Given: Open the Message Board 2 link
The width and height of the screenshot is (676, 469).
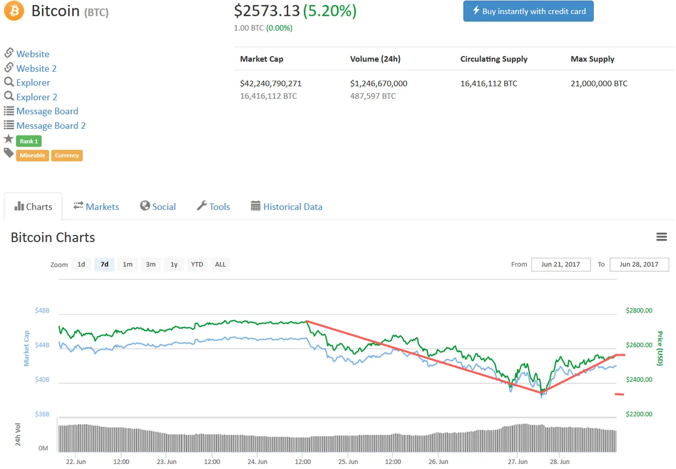Looking at the screenshot, I should [51, 125].
